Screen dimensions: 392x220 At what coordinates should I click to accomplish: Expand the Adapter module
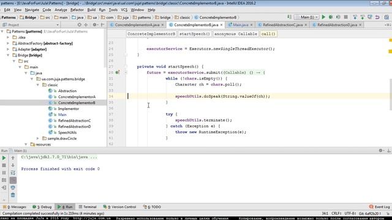click(8, 50)
